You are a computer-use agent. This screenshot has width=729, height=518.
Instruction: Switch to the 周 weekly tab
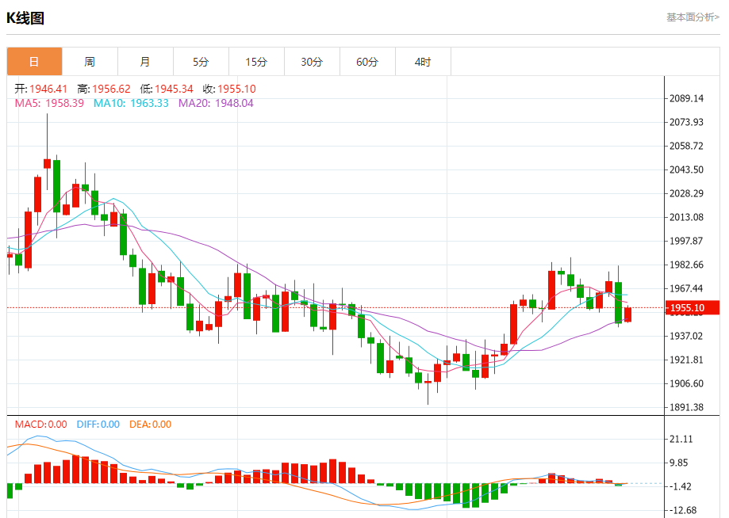point(90,61)
